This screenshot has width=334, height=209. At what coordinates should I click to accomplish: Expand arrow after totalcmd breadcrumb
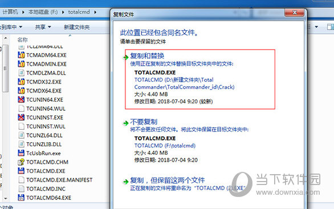[95, 12]
